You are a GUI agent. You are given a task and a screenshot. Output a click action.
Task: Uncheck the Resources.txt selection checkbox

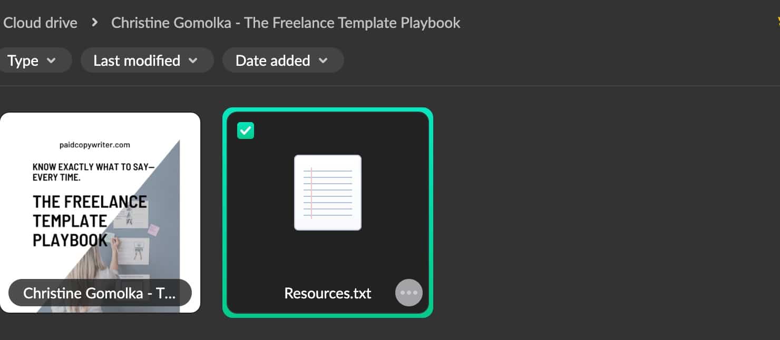tap(246, 131)
